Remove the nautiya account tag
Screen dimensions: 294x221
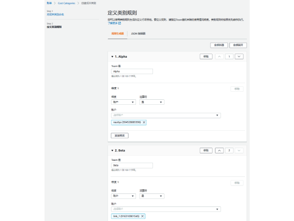(144, 122)
